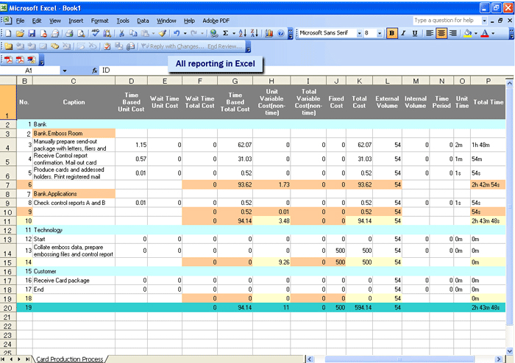This screenshot has width=515, height=363.
Task: Open the Data menu
Action: (x=143, y=21)
